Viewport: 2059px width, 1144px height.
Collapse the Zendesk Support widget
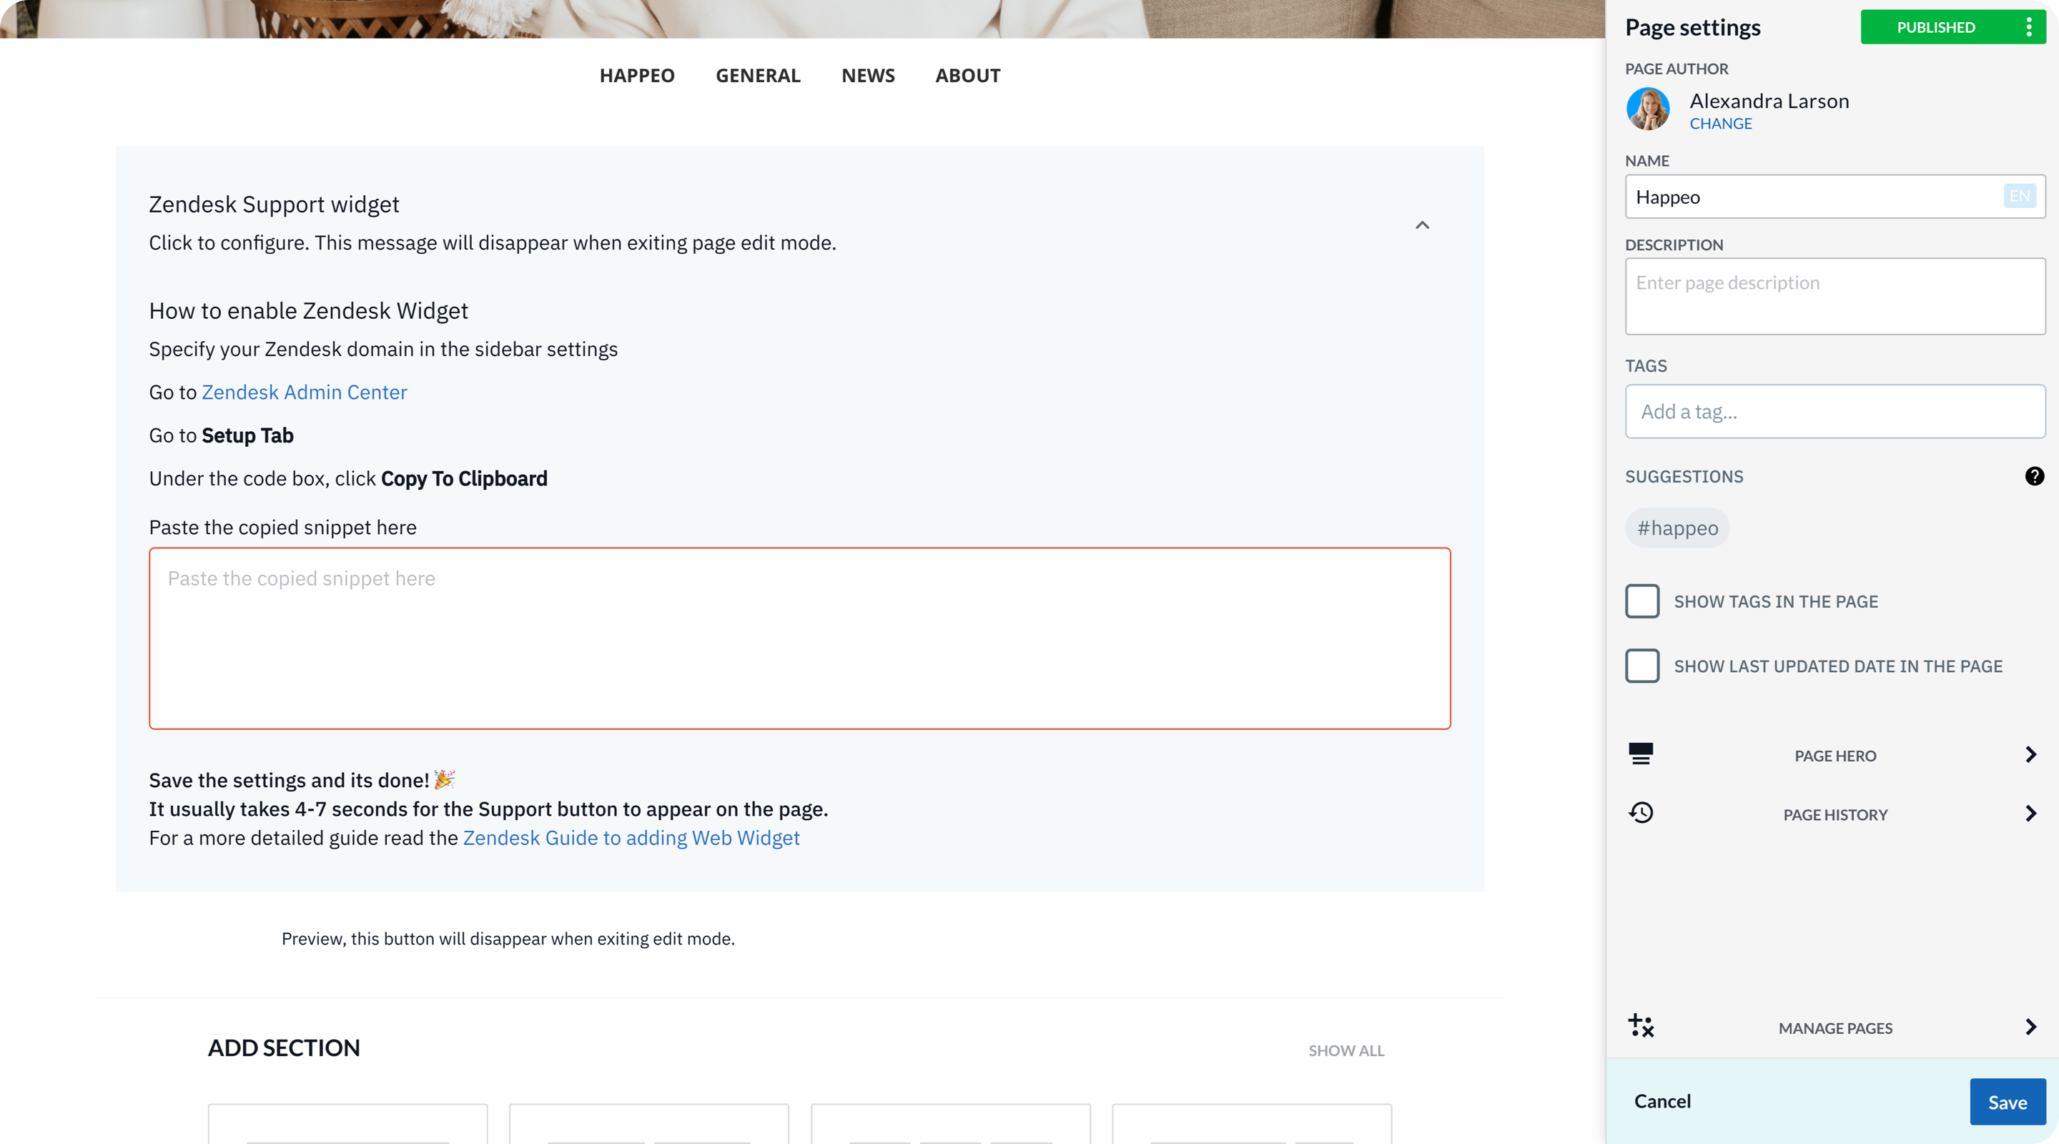(1423, 225)
